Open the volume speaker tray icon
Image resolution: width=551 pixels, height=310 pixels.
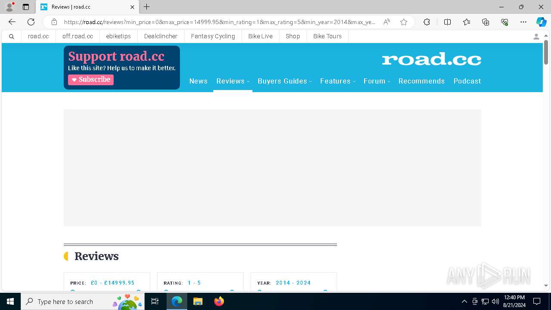click(495, 301)
